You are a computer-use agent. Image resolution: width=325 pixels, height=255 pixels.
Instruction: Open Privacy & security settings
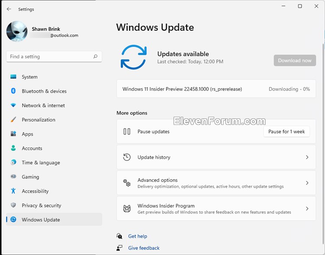pyautogui.click(x=54, y=205)
